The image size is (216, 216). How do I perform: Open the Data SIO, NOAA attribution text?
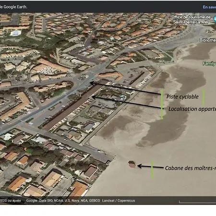[x=70, y=201]
